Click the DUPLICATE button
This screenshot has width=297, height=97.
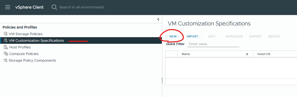234,37
